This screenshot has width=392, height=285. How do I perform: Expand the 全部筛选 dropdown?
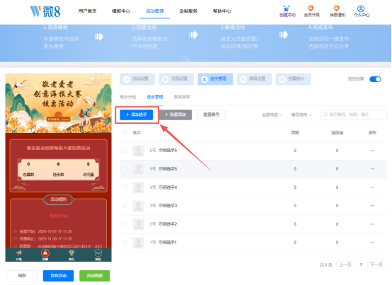[272, 115]
